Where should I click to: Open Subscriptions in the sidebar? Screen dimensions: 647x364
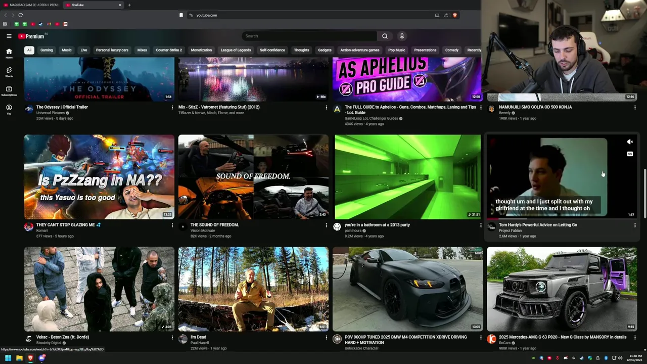click(9, 90)
